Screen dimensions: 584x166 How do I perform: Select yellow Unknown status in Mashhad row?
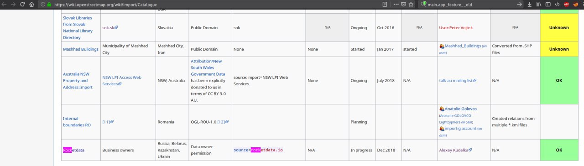tap(559, 49)
